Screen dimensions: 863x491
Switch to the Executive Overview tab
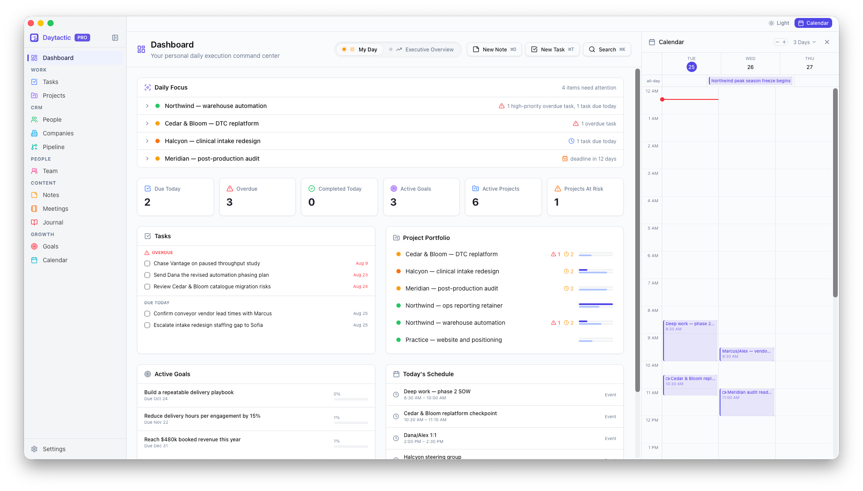pos(422,49)
